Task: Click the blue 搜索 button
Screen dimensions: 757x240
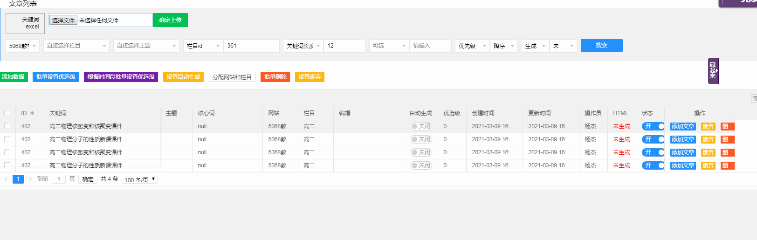Action: [601, 45]
